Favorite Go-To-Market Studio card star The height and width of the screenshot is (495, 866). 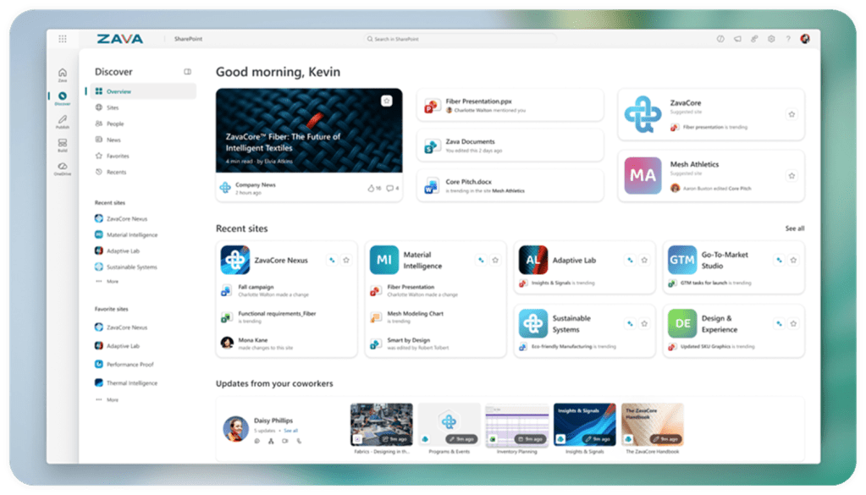click(x=793, y=260)
